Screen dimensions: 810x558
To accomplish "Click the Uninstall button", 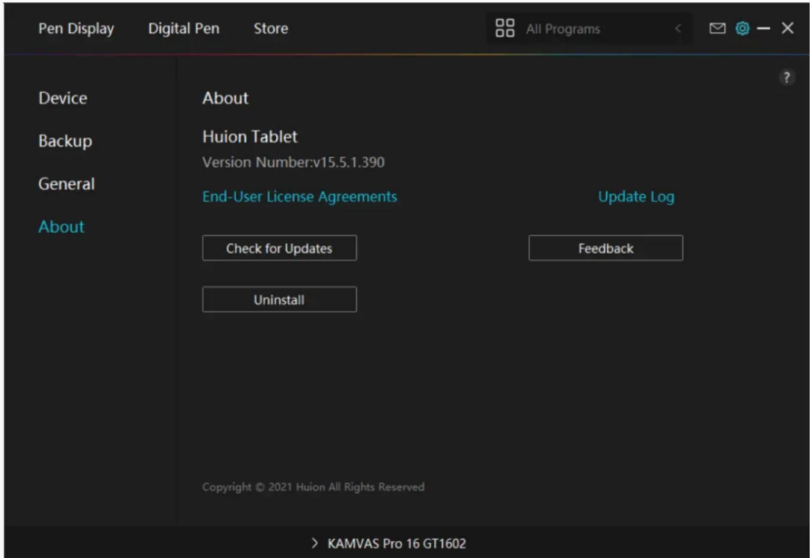I will point(279,299).
